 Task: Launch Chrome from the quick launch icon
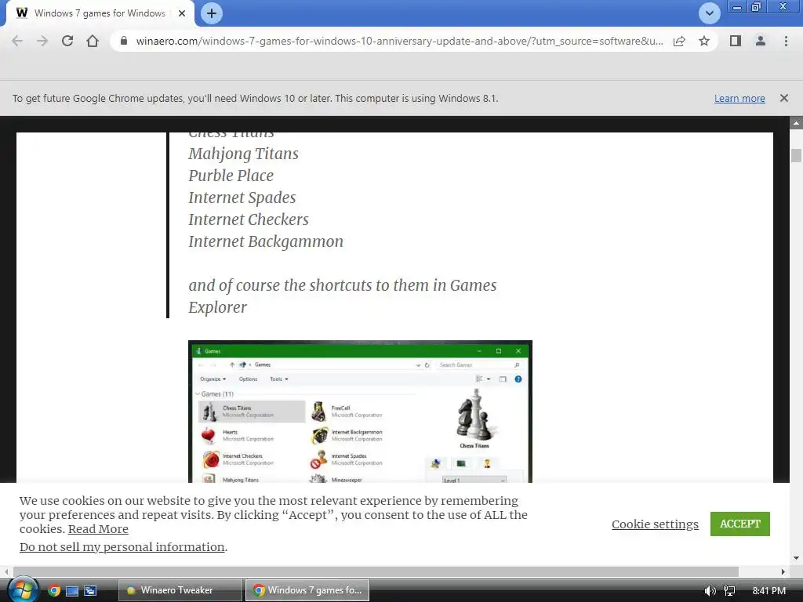point(54,590)
